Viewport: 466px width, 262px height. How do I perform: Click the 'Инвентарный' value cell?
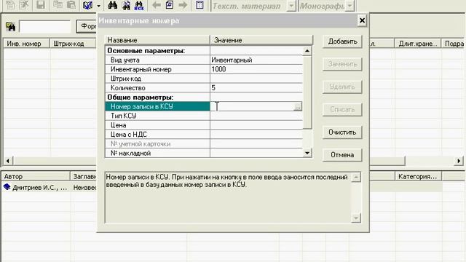(256, 60)
